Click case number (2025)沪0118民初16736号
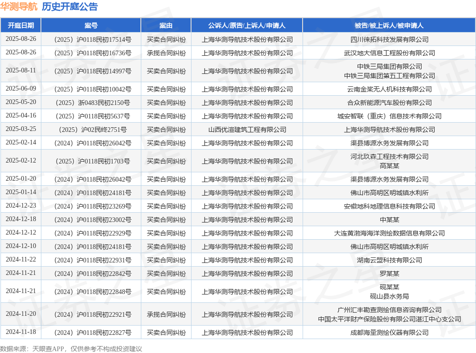This screenshot has height=353, width=476. coord(93,53)
